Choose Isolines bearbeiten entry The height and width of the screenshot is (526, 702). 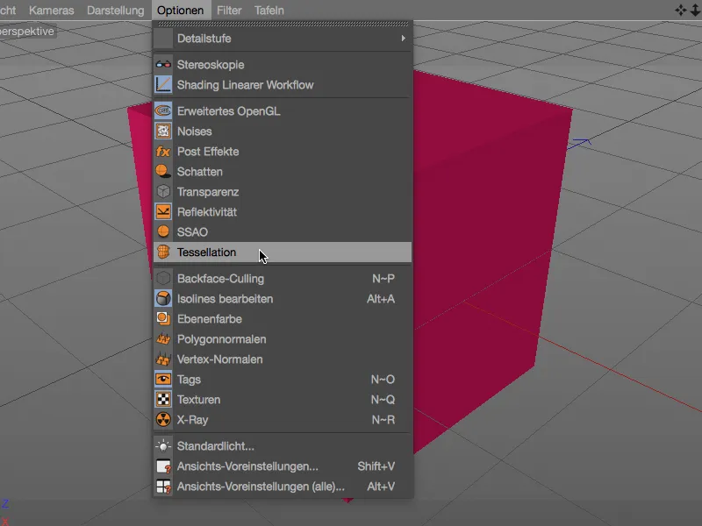point(282,298)
